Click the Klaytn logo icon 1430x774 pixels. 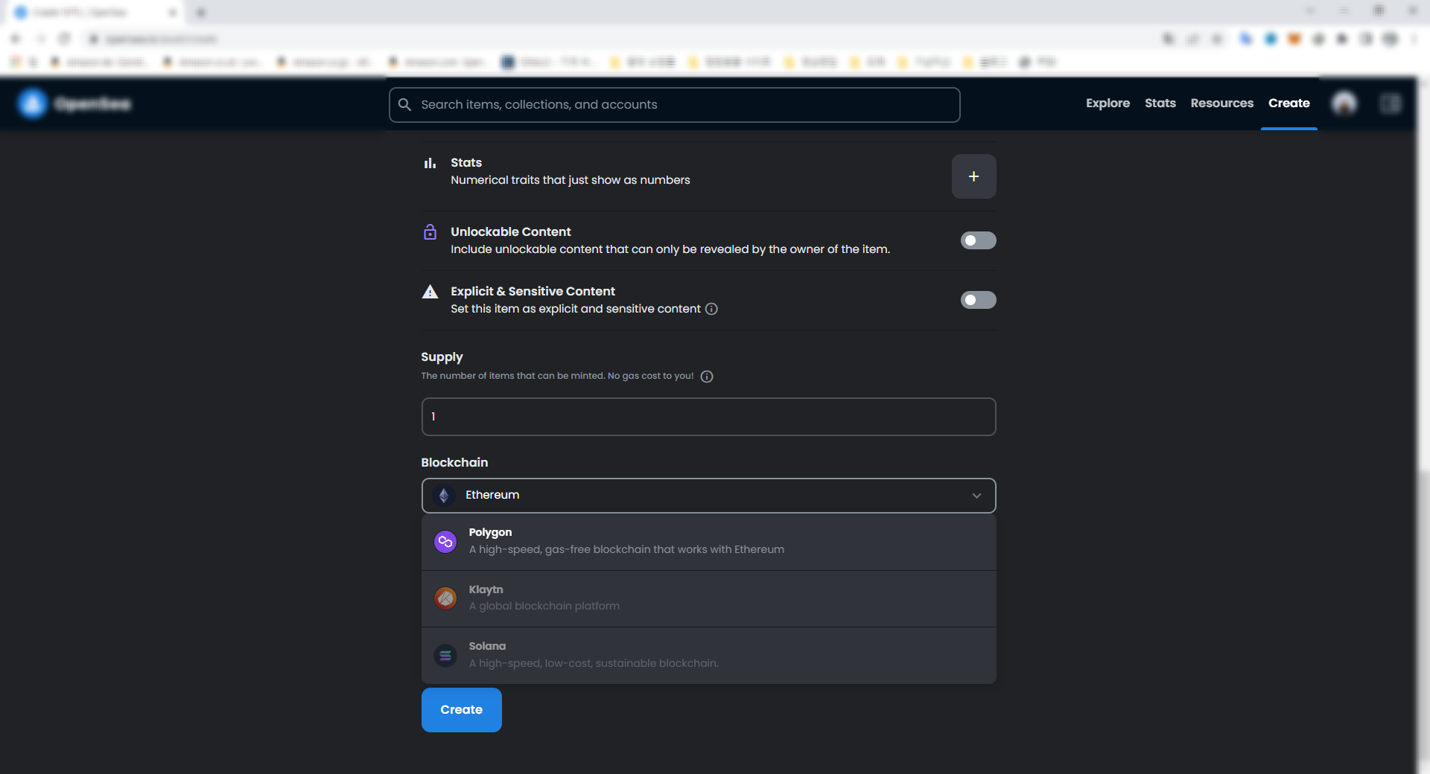click(445, 598)
